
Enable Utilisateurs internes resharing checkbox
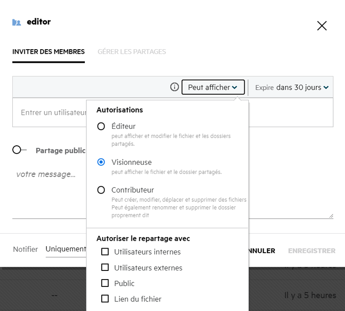(105, 252)
